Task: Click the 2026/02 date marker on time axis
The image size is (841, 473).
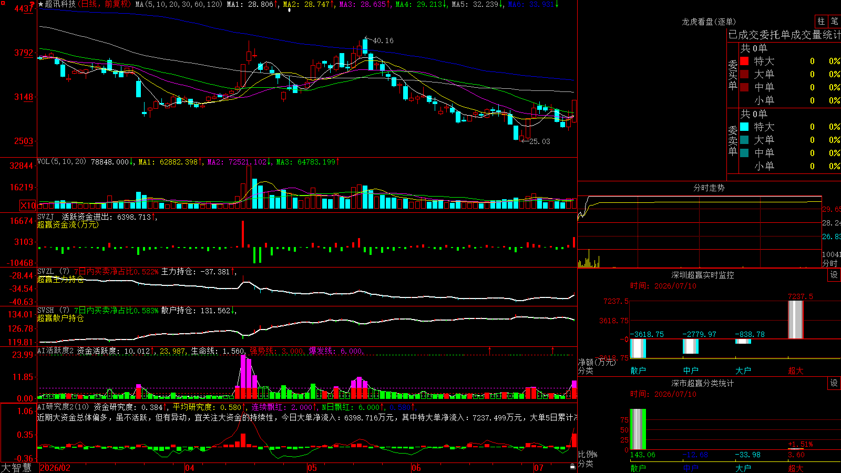Action: pyautogui.click(x=55, y=468)
